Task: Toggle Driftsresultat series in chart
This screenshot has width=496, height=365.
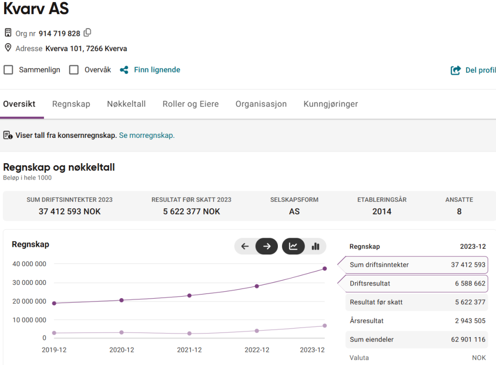Action: 412,283
